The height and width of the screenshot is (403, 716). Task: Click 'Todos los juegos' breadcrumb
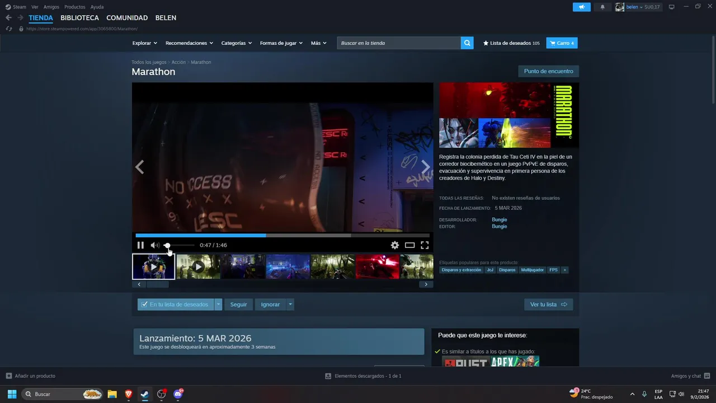pos(149,62)
